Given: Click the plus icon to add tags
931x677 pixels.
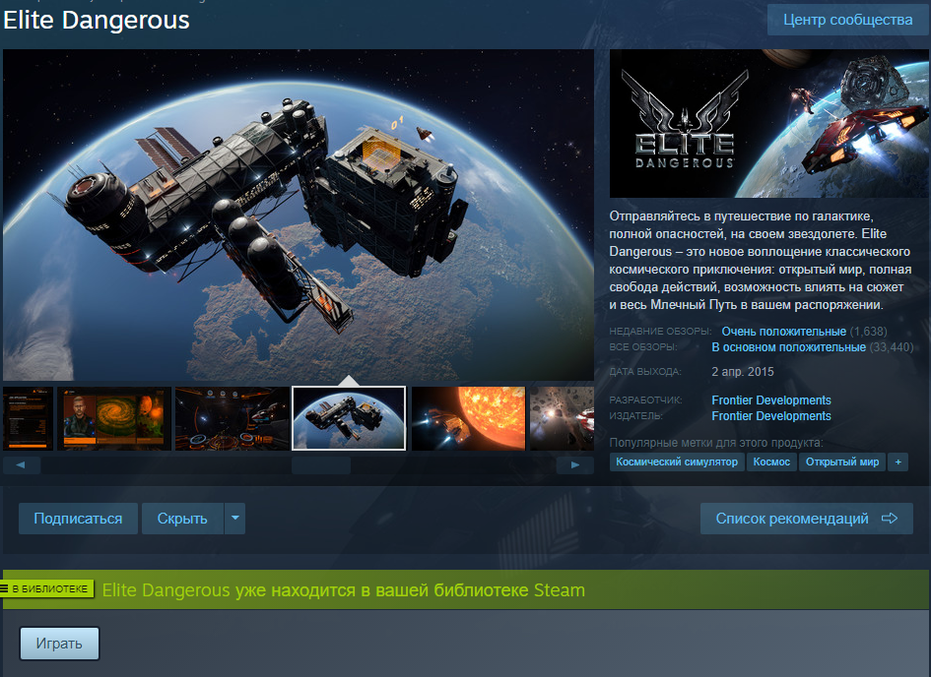Looking at the screenshot, I should click(898, 462).
